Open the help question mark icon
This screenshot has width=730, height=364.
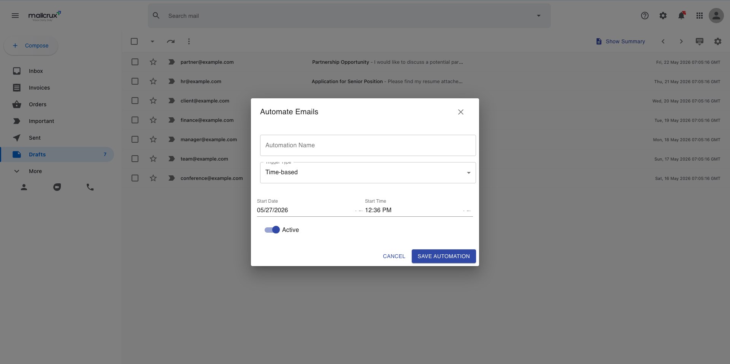(645, 16)
